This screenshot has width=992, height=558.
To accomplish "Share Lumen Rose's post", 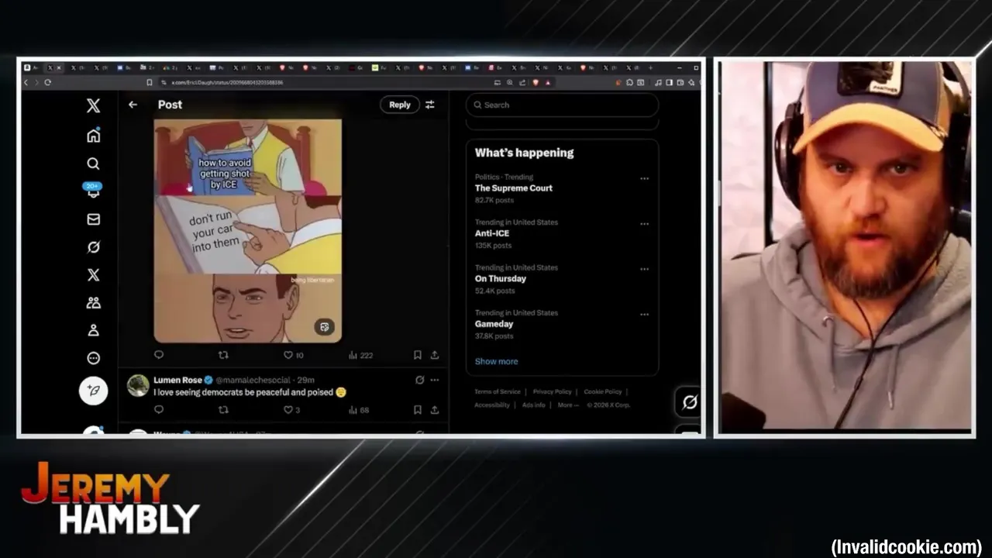I will click(x=435, y=410).
